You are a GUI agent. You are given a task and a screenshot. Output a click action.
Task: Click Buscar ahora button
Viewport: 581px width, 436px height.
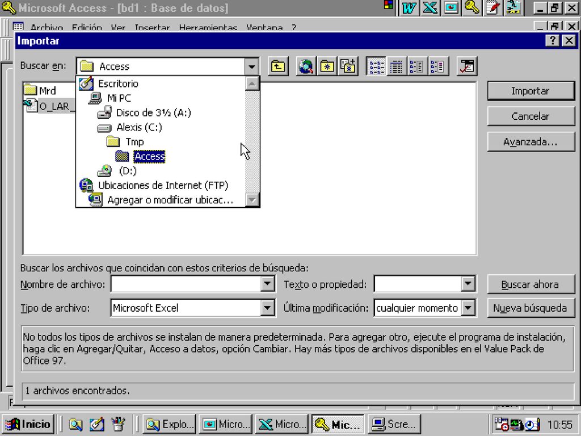531,284
